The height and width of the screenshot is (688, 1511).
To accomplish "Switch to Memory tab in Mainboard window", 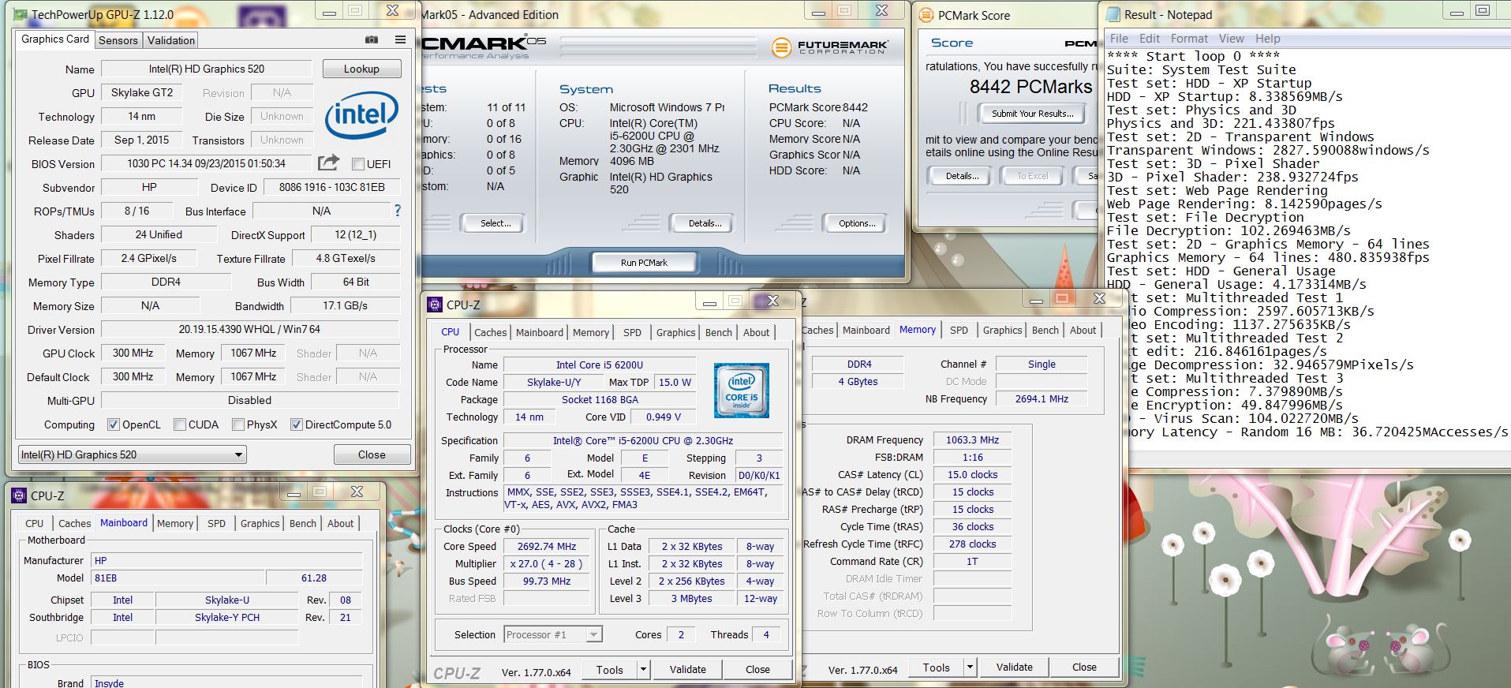I will 175,523.
